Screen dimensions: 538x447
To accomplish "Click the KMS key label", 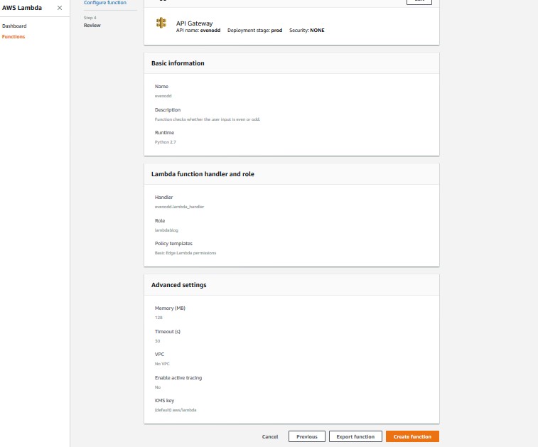I will [x=164, y=401].
